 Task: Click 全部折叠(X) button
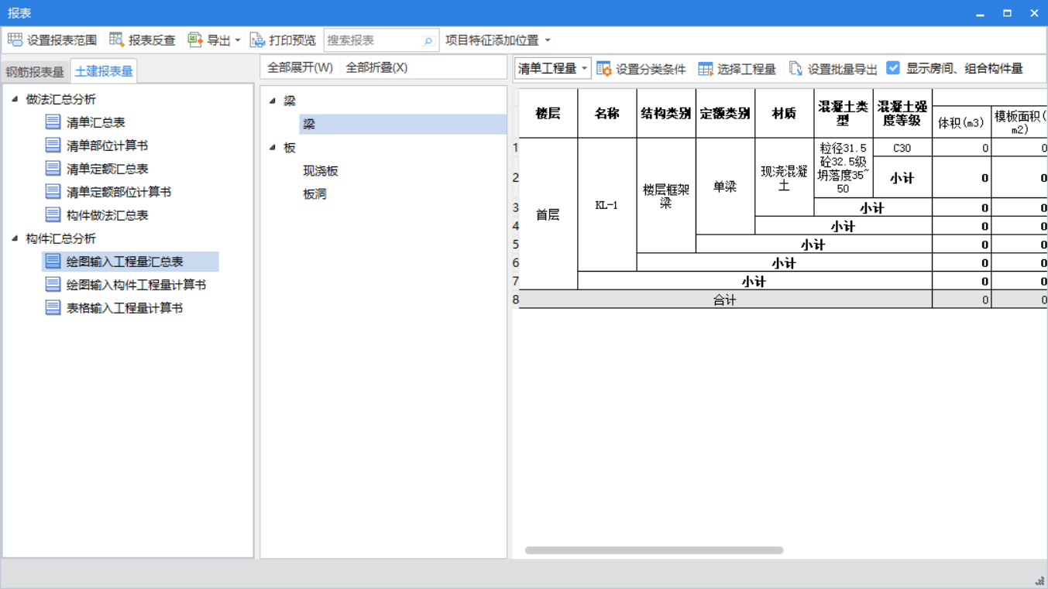coord(376,67)
